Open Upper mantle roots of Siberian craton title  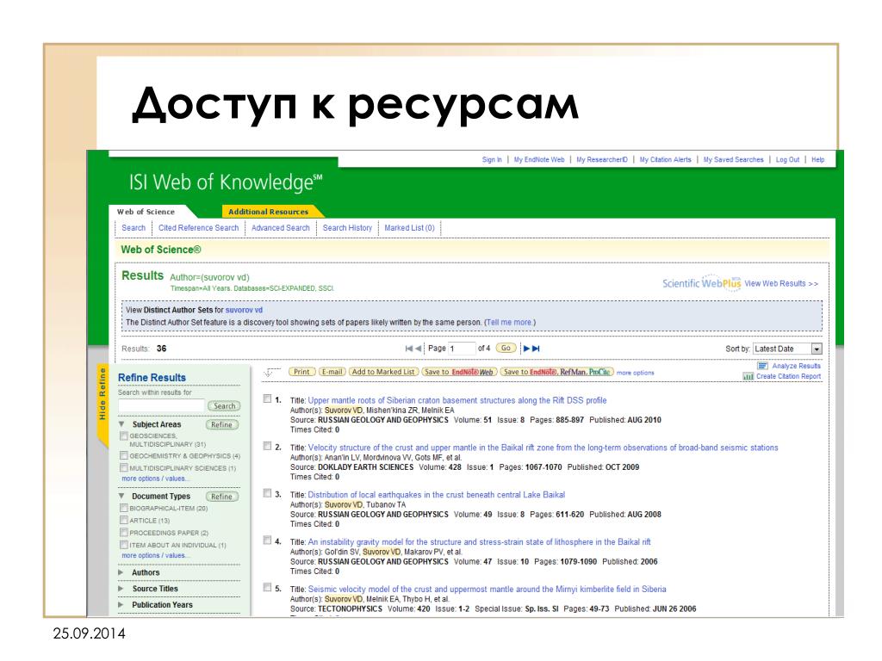click(x=457, y=401)
